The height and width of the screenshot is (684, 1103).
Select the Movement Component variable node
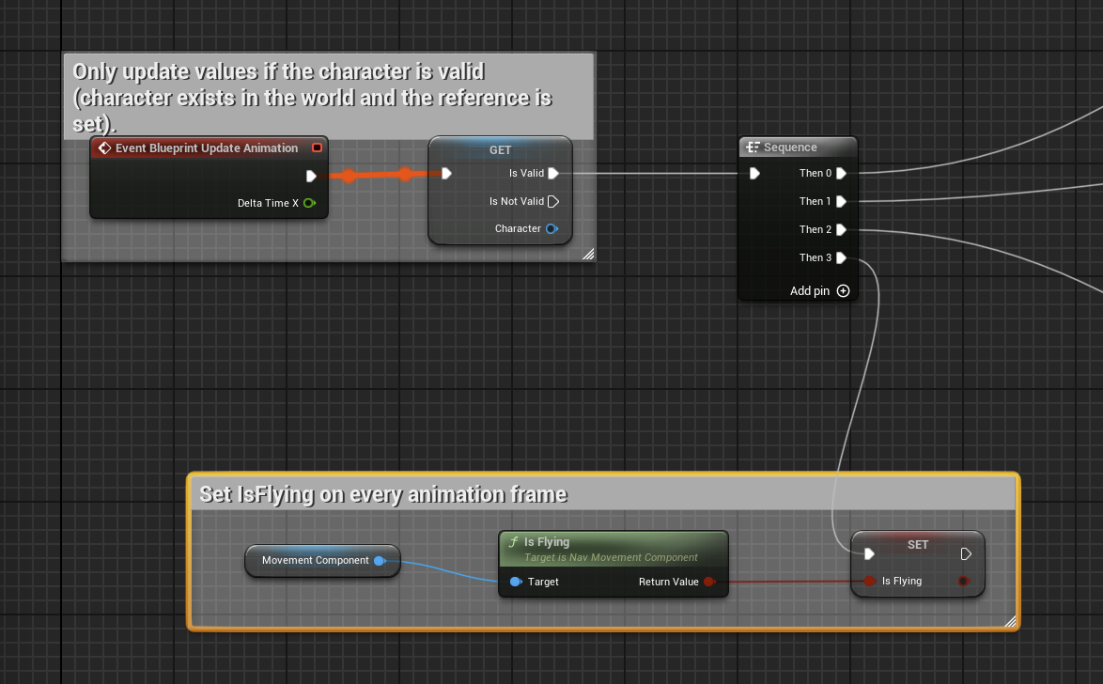315,561
